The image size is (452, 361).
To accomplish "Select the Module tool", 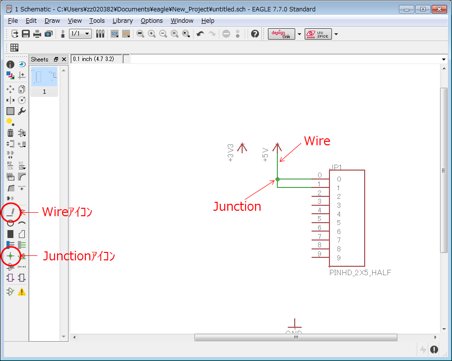I will point(10,278).
